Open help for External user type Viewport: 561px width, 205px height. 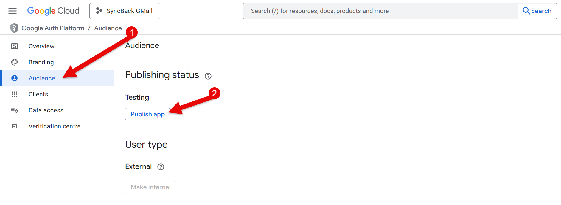(x=161, y=167)
